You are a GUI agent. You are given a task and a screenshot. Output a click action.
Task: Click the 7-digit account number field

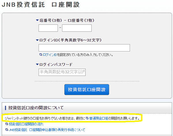pyautogui.click(x=77, y=28)
